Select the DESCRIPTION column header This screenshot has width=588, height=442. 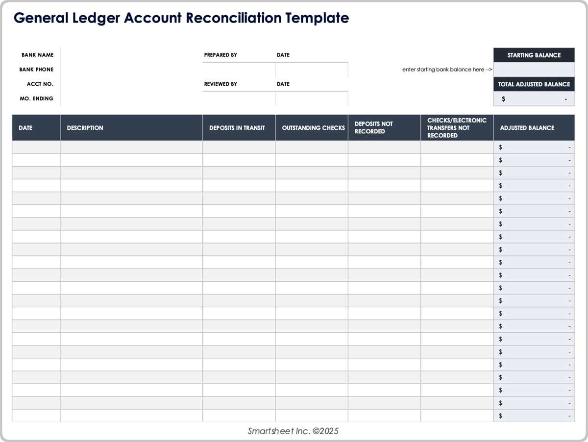(131, 128)
